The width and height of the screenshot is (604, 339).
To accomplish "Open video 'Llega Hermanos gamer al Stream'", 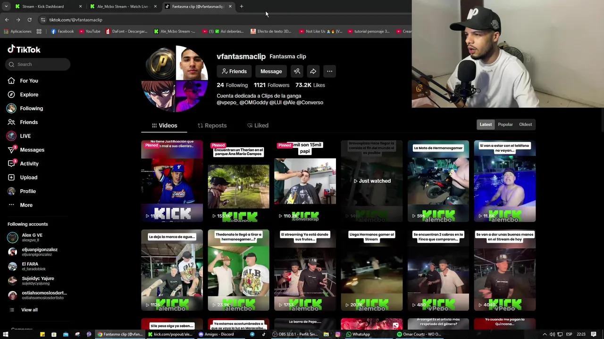I will tap(372, 270).
